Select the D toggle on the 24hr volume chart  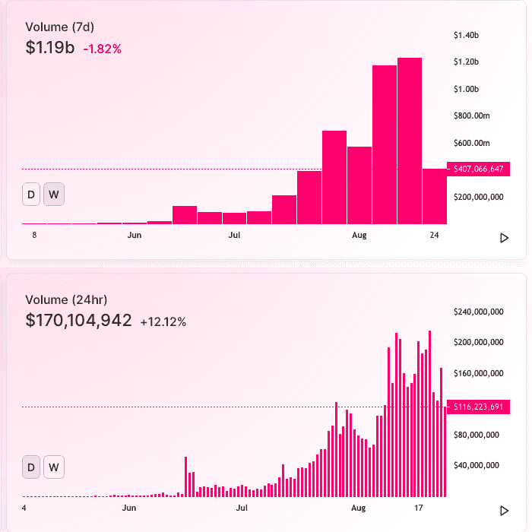click(x=31, y=467)
